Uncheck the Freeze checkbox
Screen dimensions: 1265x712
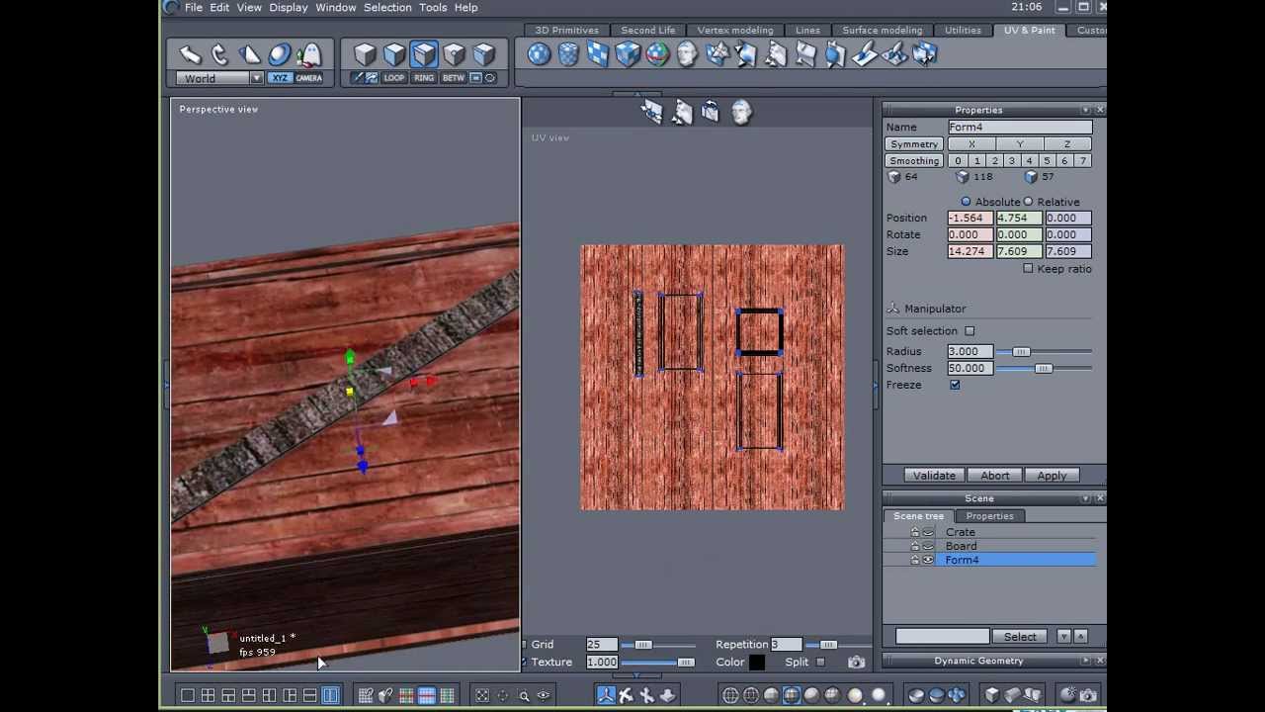(x=955, y=385)
